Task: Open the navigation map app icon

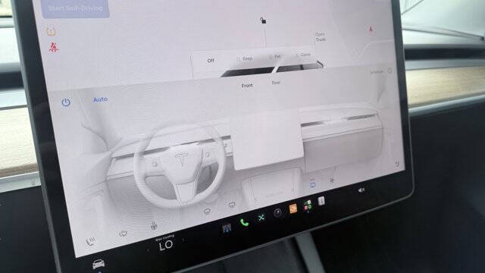Action: coord(227,229)
